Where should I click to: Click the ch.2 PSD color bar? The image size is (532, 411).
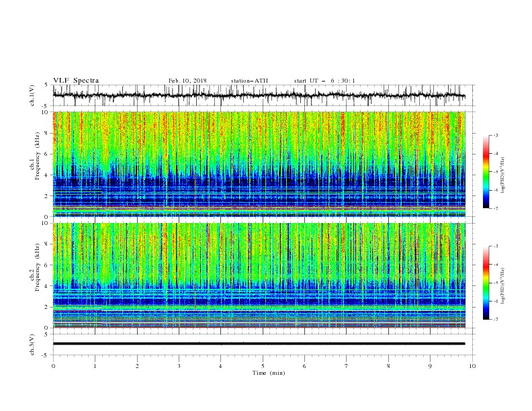tap(486, 283)
